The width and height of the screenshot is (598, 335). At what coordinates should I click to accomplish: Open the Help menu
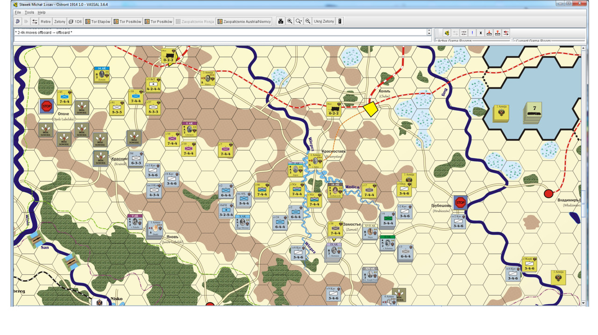click(x=42, y=12)
